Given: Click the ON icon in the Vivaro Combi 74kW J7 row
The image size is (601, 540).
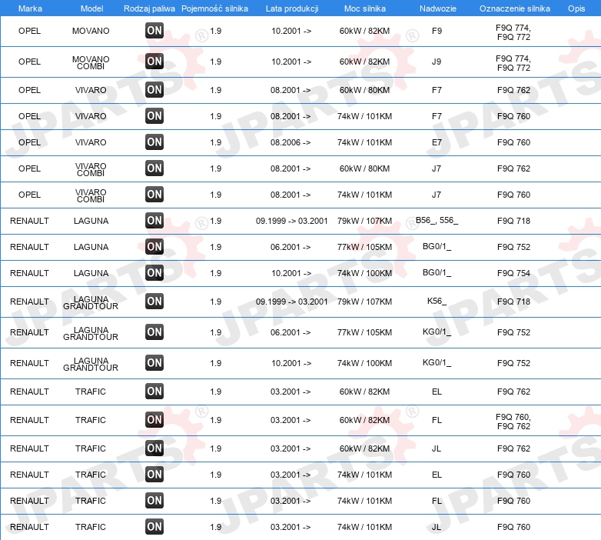Looking at the screenshot, I should pos(154,195).
